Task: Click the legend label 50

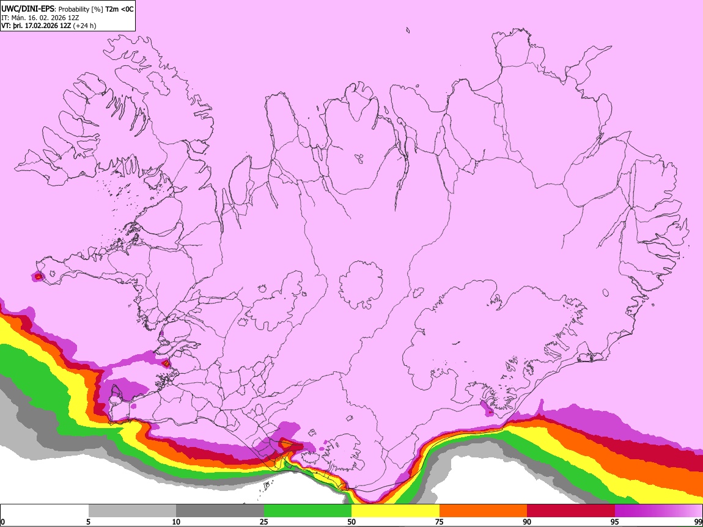Action: pyautogui.click(x=351, y=522)
